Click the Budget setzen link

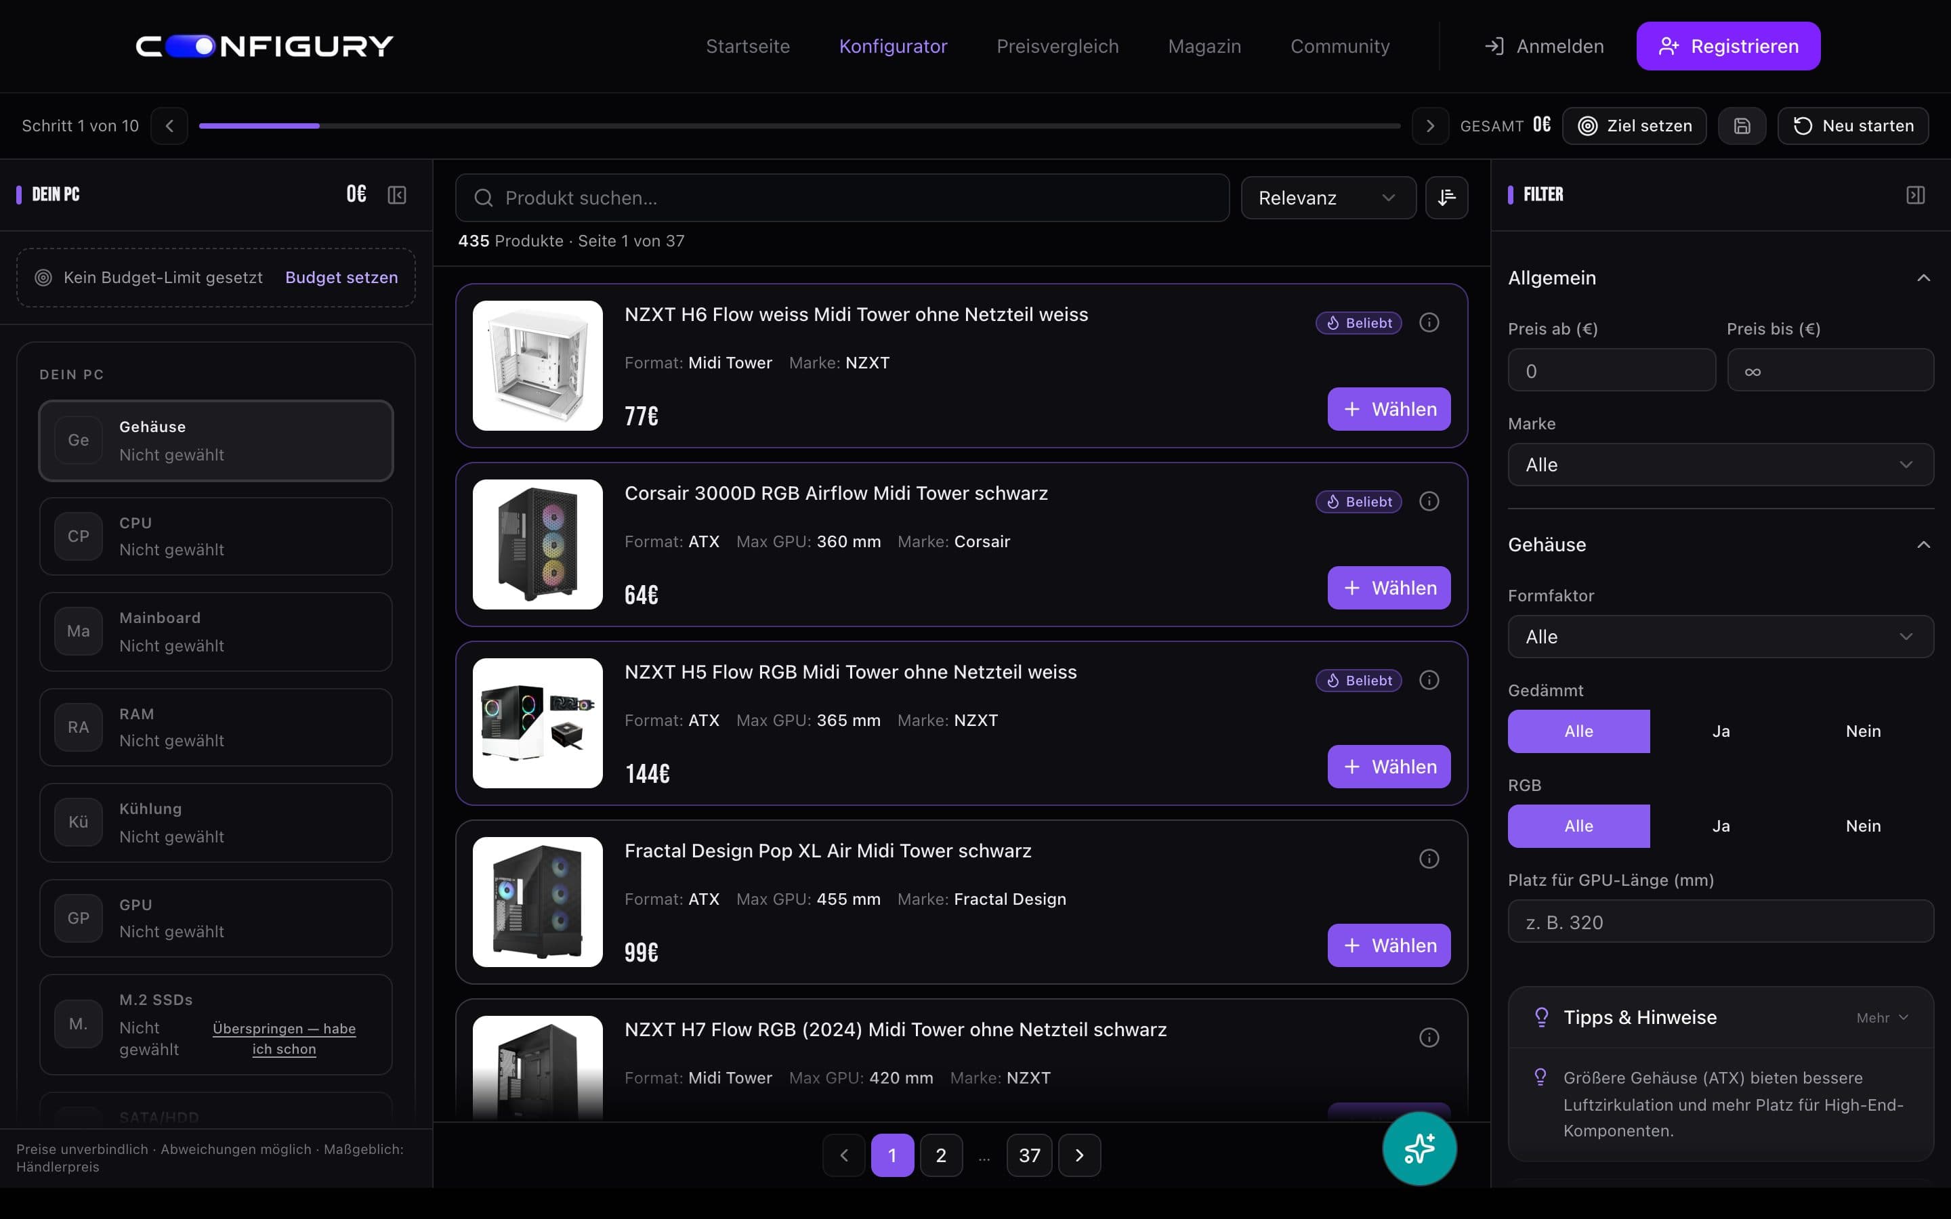[x=342, y=278]
